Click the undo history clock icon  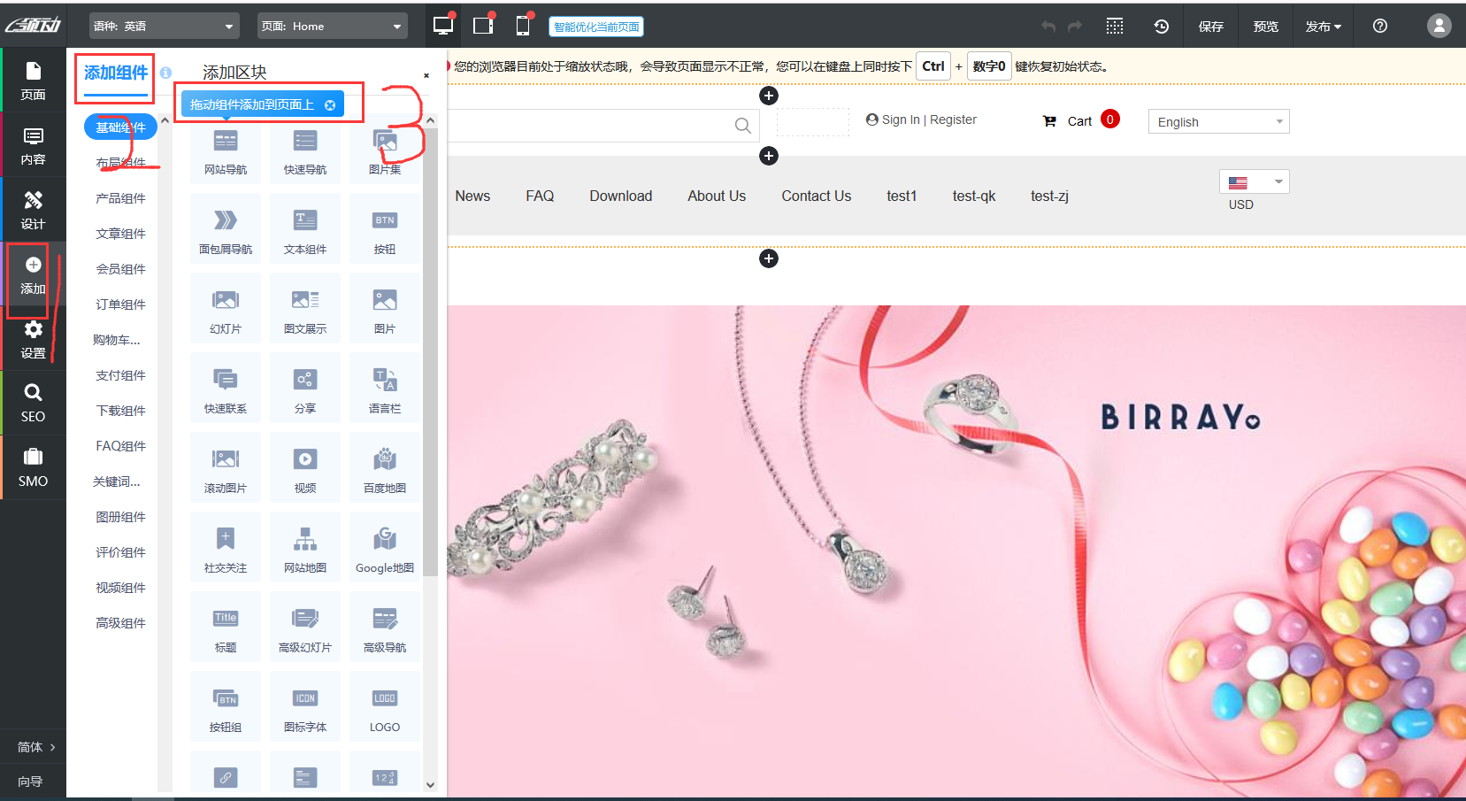1162,27
